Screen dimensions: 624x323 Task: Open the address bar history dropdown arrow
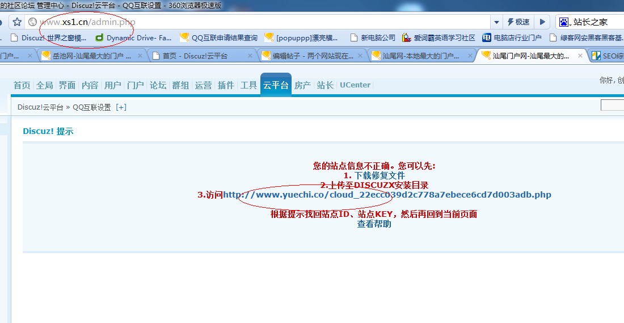point(497,22)
